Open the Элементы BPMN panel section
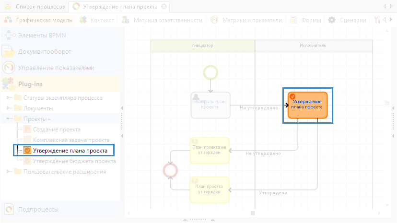Screen dimensions: 397x223 [43, 35]
